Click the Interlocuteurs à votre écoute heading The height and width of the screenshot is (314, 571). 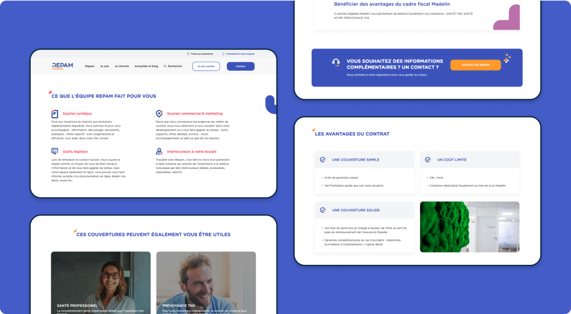pos(192,152)
